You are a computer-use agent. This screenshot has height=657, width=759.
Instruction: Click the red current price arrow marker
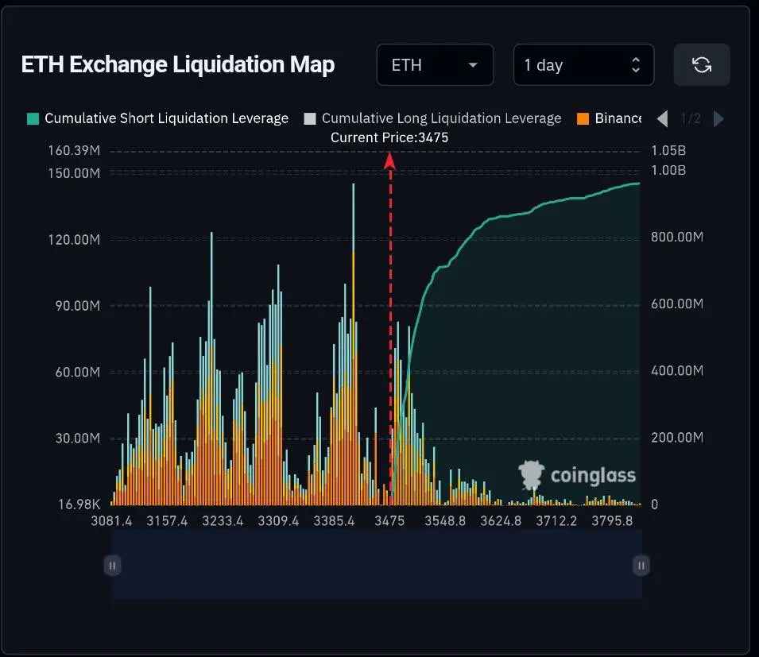click(x=389, y=161)
